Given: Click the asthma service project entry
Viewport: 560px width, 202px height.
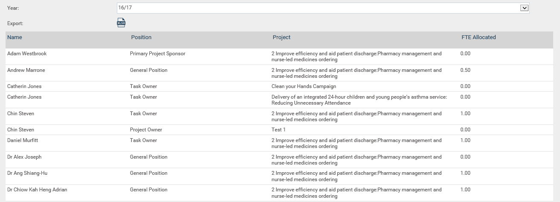Looking at the screenshot, I should [359, 100].
